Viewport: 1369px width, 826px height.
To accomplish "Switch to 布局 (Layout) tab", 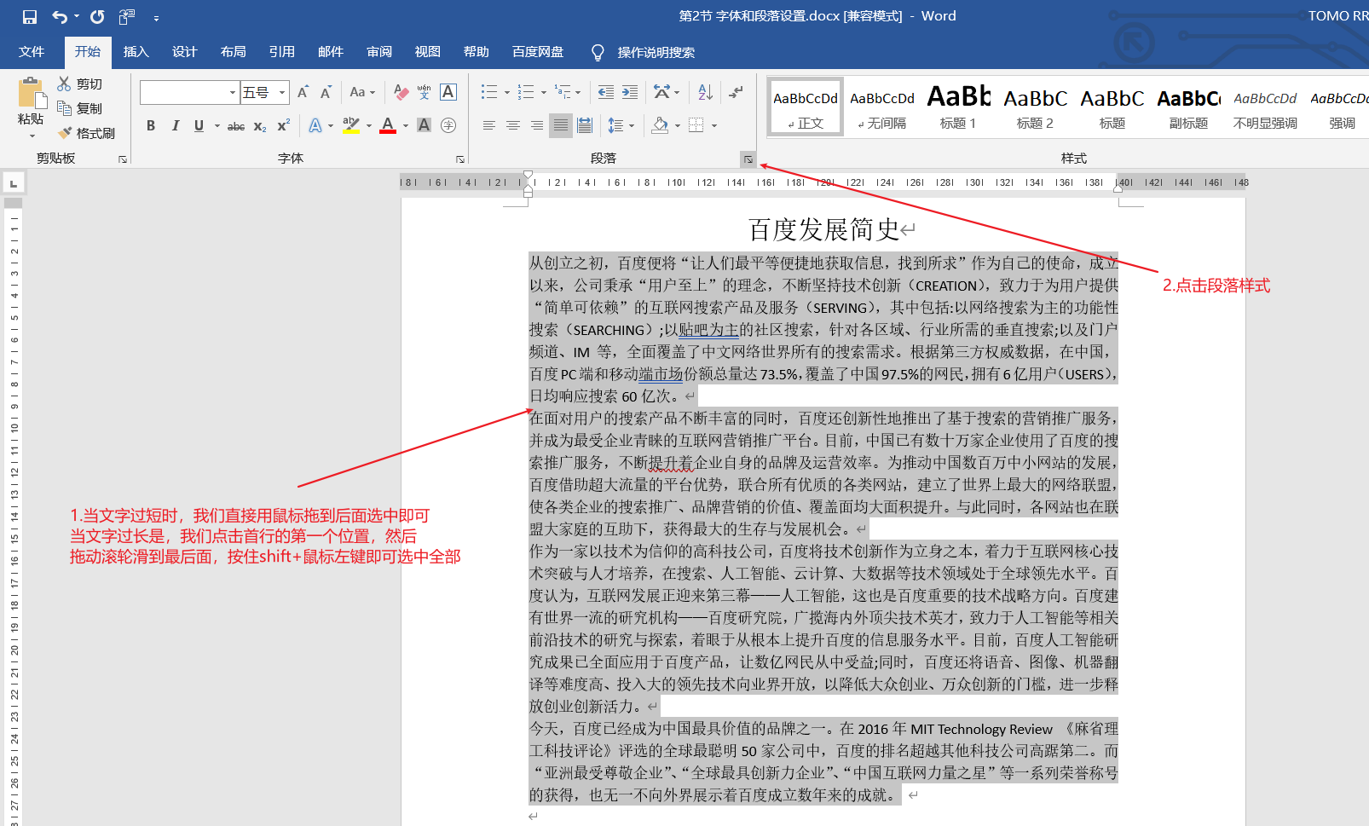I will click(233, 52).
